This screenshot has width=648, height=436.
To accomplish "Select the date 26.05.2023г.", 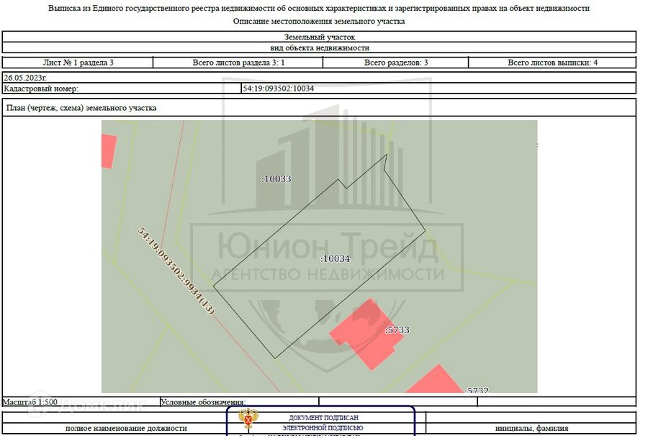I will coord(24,78).
